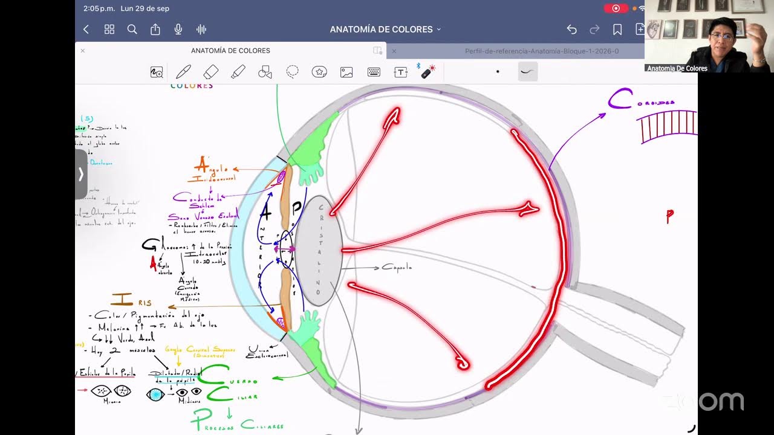Choose the small dot stroke size
This screenshot has height=435, width=774.
click(x=498, y=72)
